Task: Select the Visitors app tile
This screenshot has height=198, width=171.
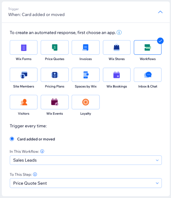Action: (x=24, y=102)
